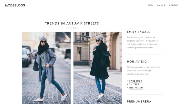Image resolution: width=184 pixels, height=105 pixels.
Task: Click the post date 23/11/2020
Action: point(72,28)
